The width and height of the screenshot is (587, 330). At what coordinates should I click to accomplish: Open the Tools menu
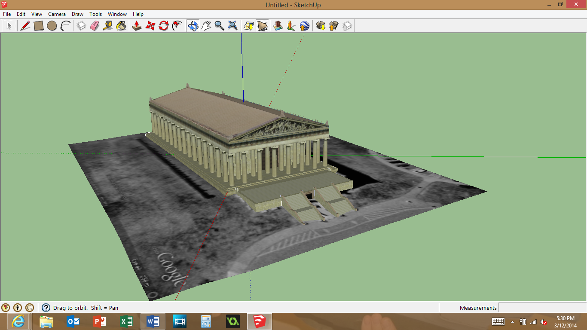click(x=95, y=14)
